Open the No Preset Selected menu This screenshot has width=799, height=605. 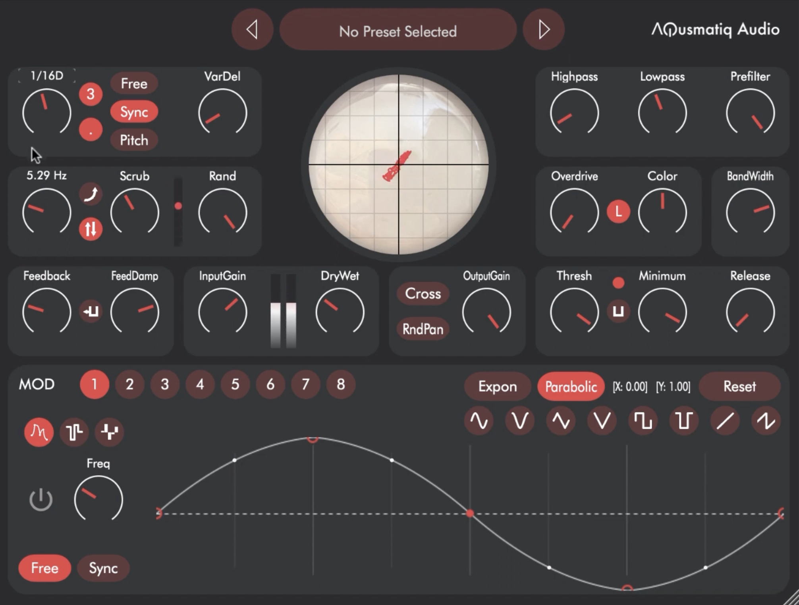pyautogui.click(x=398, y=31)
